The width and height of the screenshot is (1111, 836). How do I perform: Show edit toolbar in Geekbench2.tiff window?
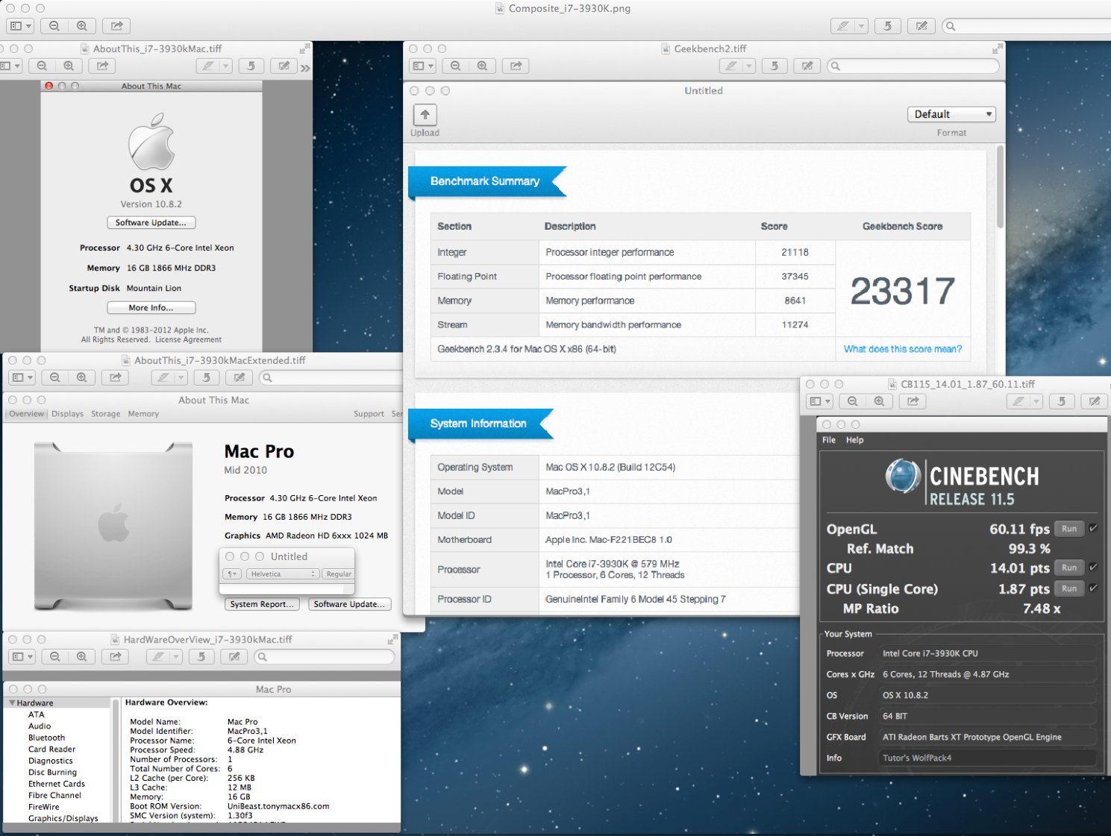coord(807,66)
